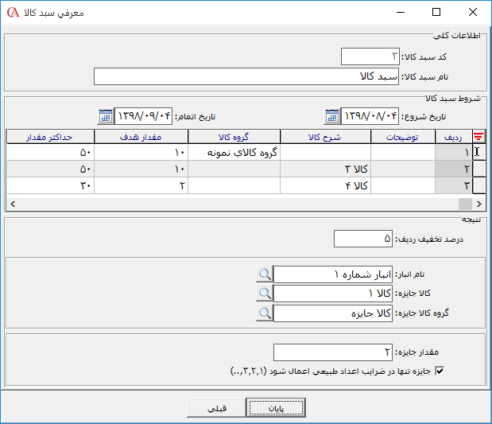Click the ردیف column header

point(454,137)
